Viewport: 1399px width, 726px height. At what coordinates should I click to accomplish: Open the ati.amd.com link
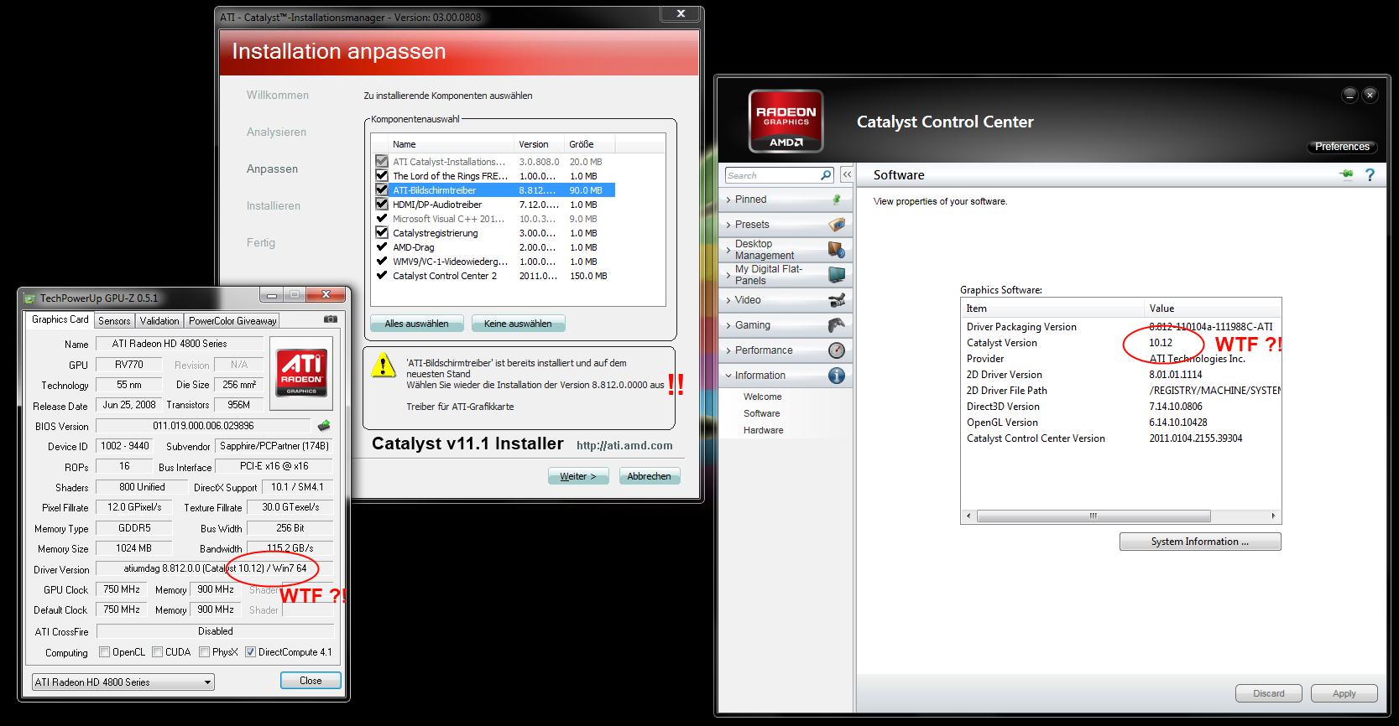coord(624,446)
